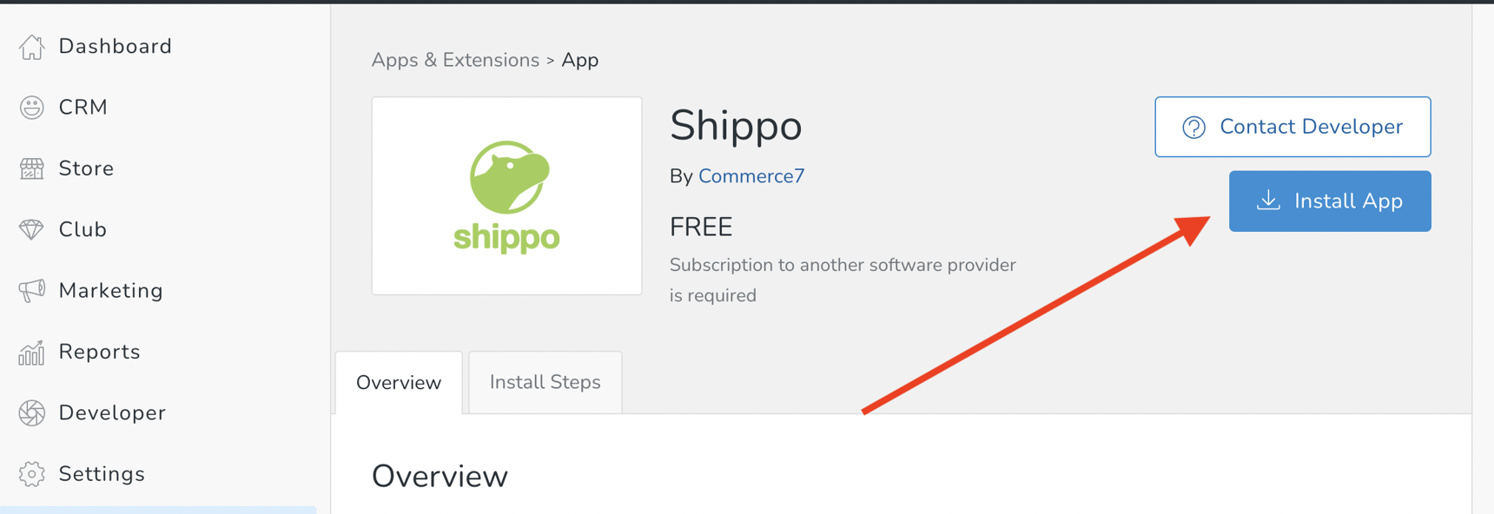Viewport: 1494px width, 514px height.
Task: Click the Shippo logo image
Action: pos(506,196)
